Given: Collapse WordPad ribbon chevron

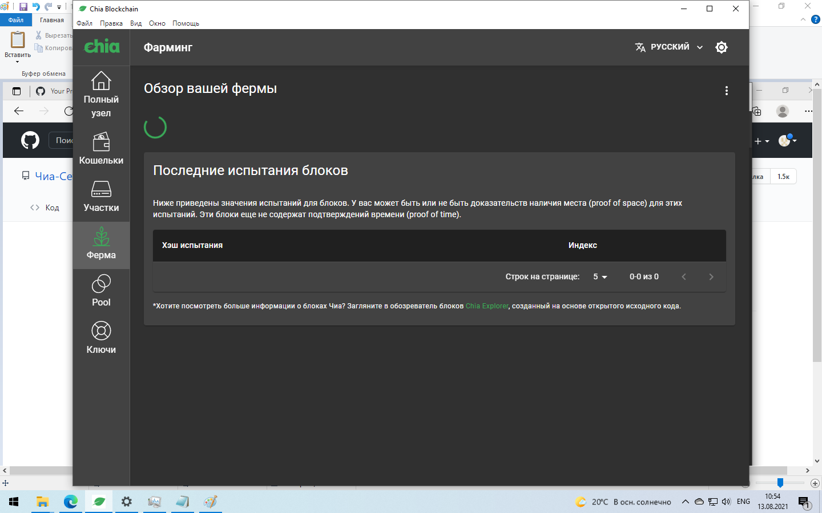Looking at the screenshot, I should pyautogui.click(x=803, y=19).
